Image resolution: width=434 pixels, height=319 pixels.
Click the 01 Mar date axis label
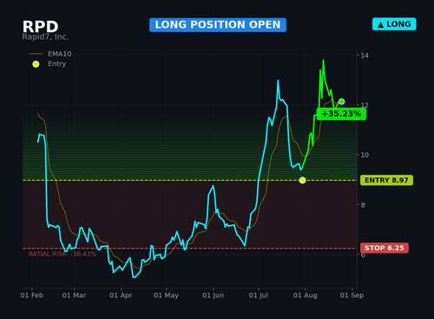(74, 296)
